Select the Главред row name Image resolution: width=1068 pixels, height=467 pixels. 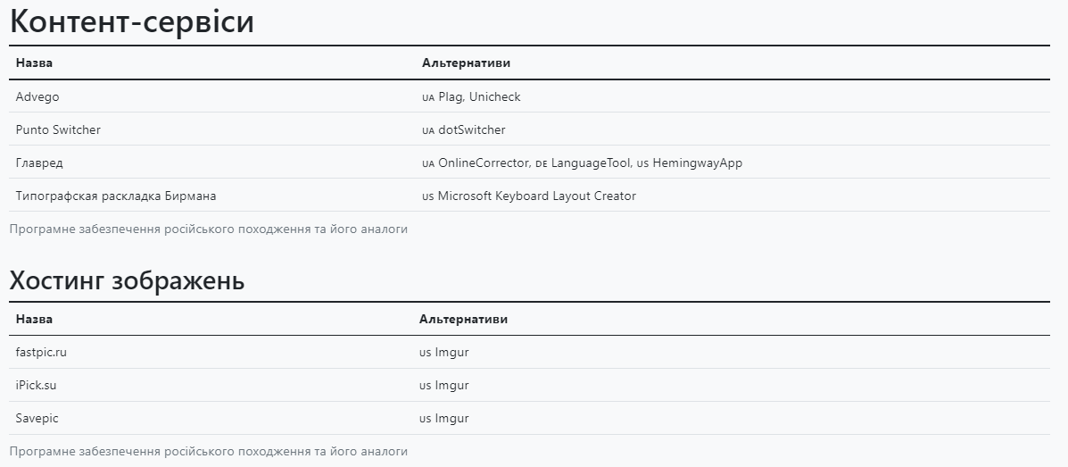click(39, 163)
